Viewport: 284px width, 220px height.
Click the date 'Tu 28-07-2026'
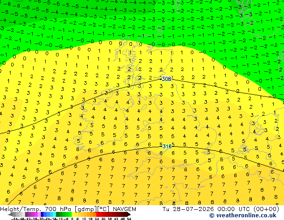(188, 209)
